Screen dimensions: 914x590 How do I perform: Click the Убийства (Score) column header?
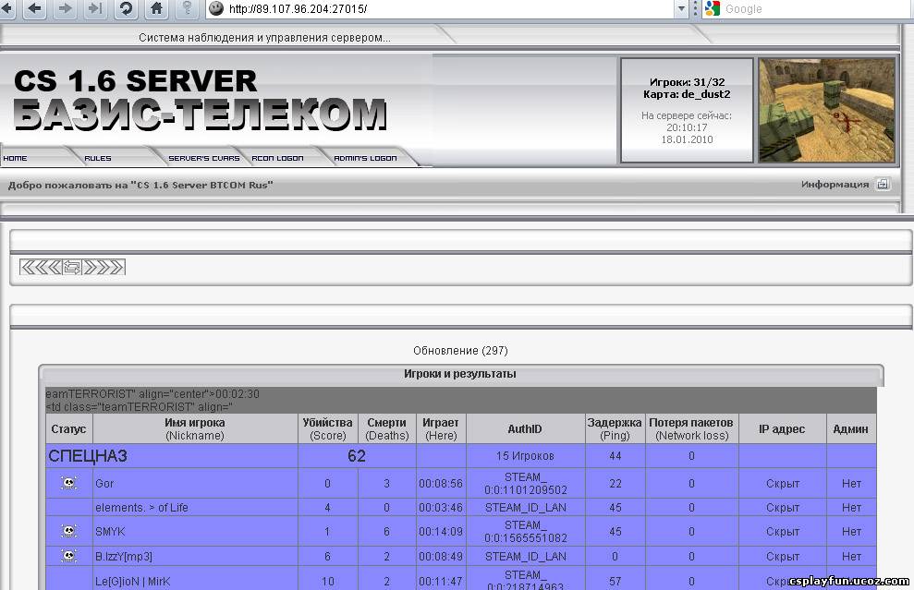(327, 428)
